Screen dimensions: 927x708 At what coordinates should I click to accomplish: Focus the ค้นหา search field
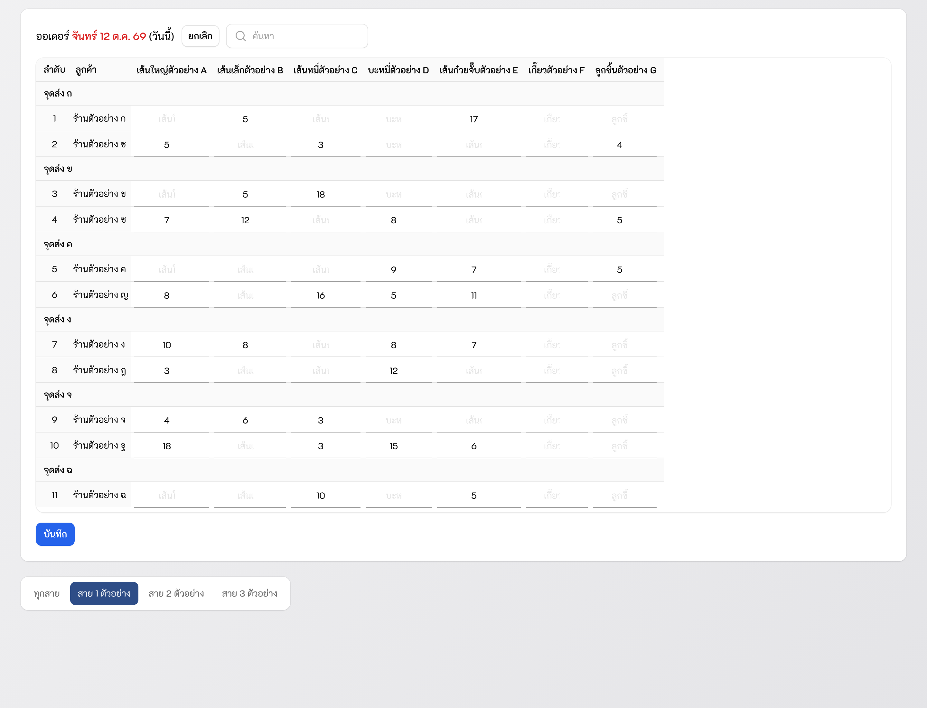pos(297,36)
